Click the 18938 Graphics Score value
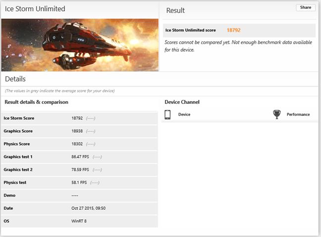The height and width of the screenshot is (237, 321). (x=77, y=131)
